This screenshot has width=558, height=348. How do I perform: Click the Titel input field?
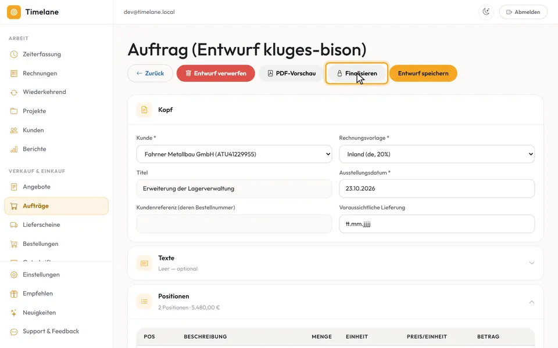coord(234,188)
